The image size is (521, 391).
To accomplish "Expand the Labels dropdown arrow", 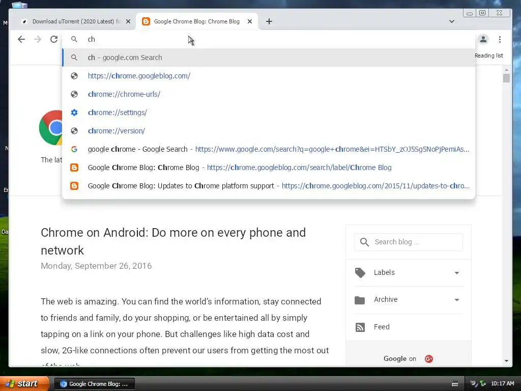I will pyautogui.click(x=457, y=273).
